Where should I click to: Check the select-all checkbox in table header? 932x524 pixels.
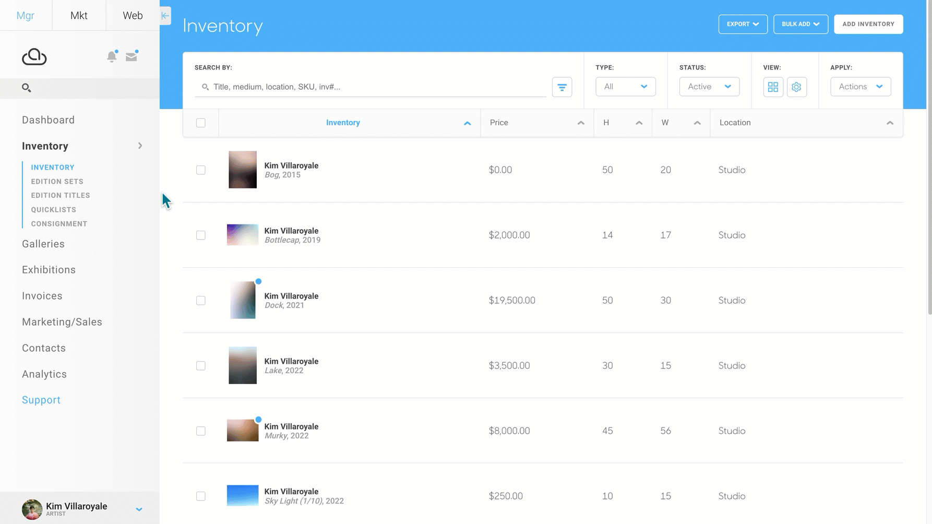[x=200, y=122]
